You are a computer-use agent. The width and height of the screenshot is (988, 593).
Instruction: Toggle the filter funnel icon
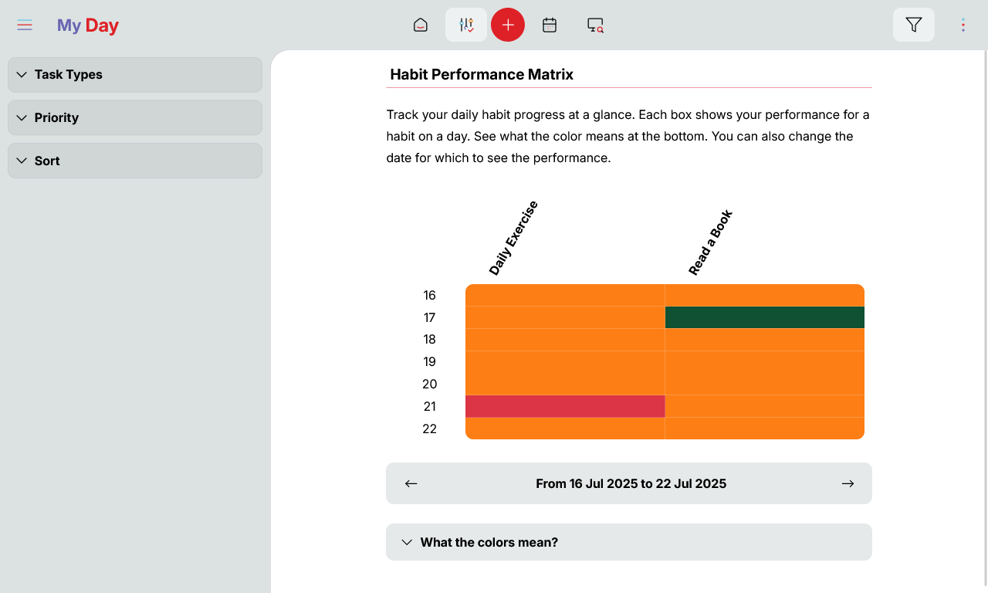pyautogui.click(x=913, y=25)
